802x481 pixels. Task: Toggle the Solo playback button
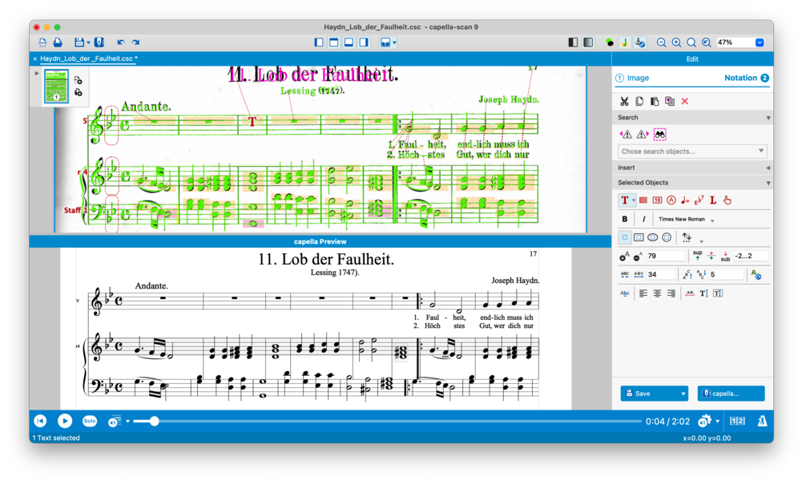tap(90, 421)
